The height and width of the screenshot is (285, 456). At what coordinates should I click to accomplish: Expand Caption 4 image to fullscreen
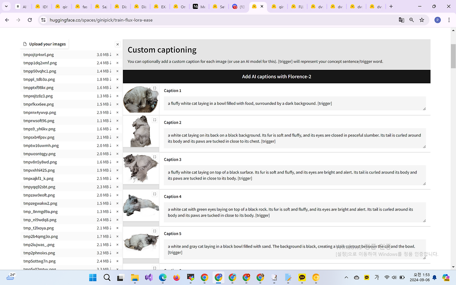(155, 194)
